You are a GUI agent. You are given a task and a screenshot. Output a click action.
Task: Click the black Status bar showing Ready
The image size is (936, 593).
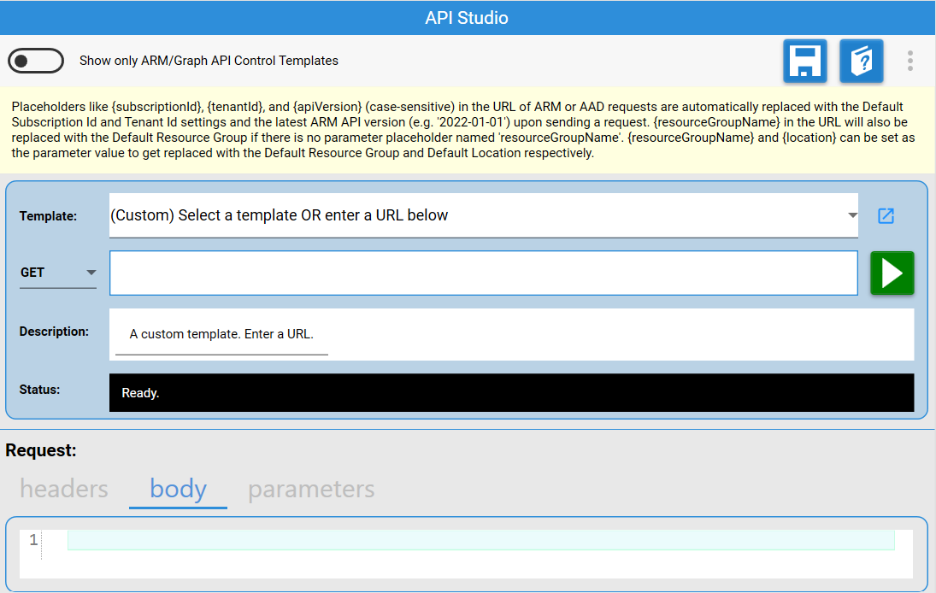tap(511, 393)
